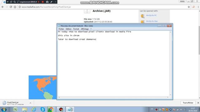
Task: Pause the Bandicam recording
Action: 38,2
